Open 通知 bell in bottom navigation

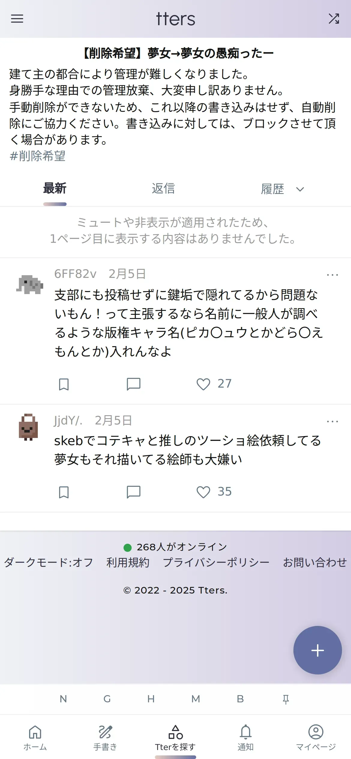(245, 738)
